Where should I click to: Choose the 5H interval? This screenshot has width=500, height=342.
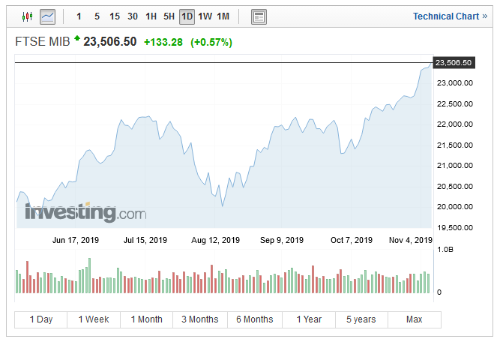tap(169, 16)
